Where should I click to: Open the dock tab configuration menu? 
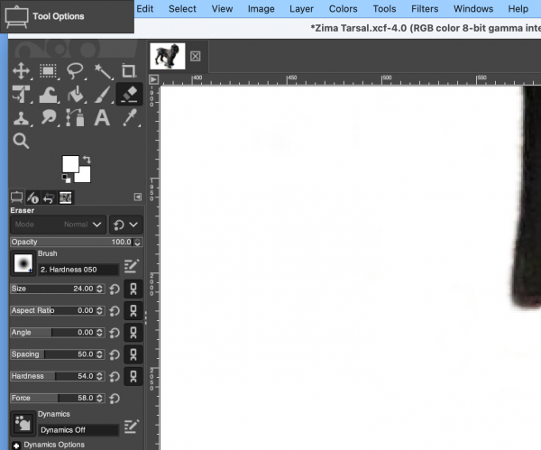click(x=138, y=197)
